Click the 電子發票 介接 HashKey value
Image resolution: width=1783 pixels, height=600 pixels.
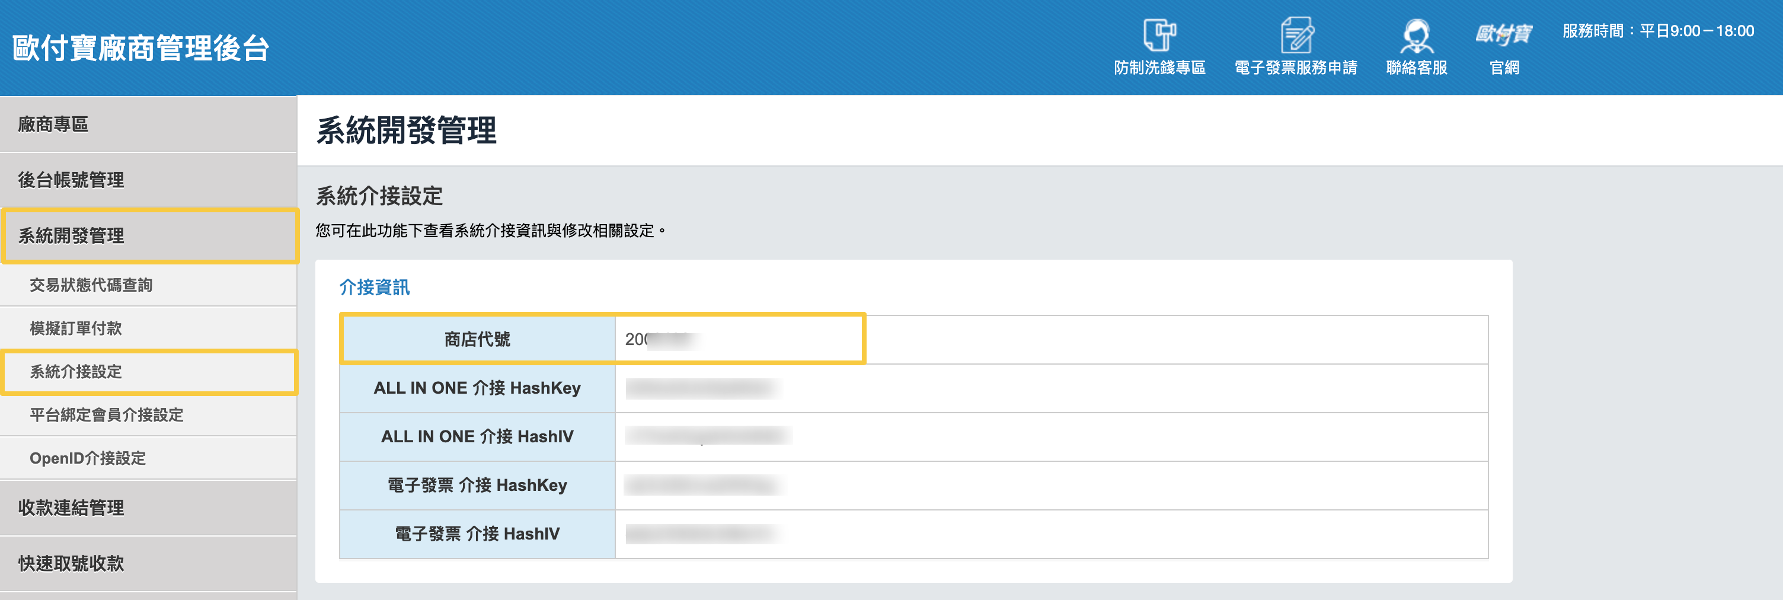703,485
